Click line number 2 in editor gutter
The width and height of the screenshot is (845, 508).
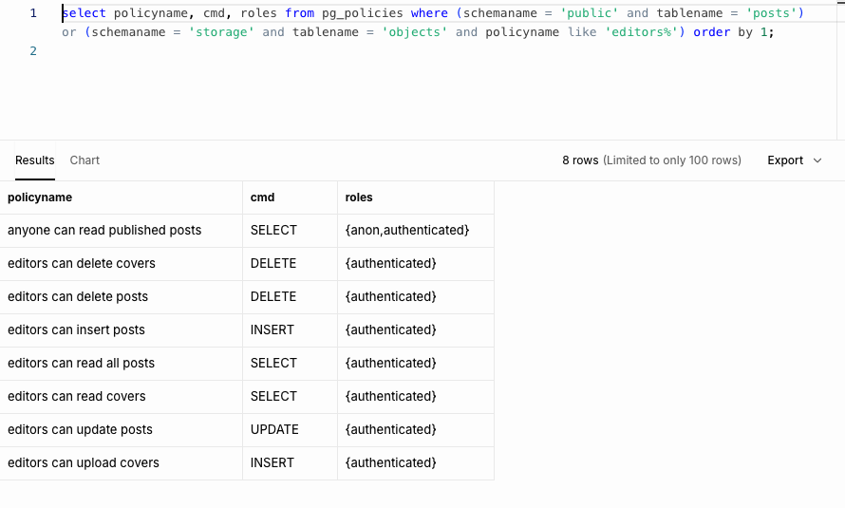pyautogui.click(x=33, y=51)
